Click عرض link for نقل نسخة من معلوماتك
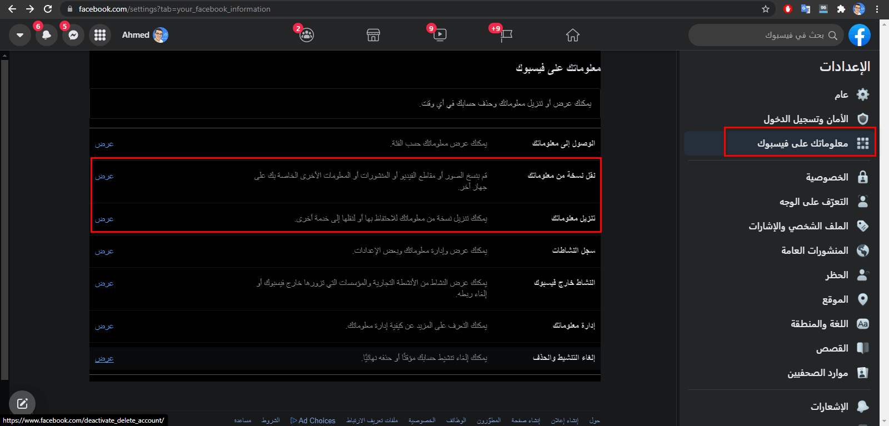 pyautogui.click(x=104, y=176)
